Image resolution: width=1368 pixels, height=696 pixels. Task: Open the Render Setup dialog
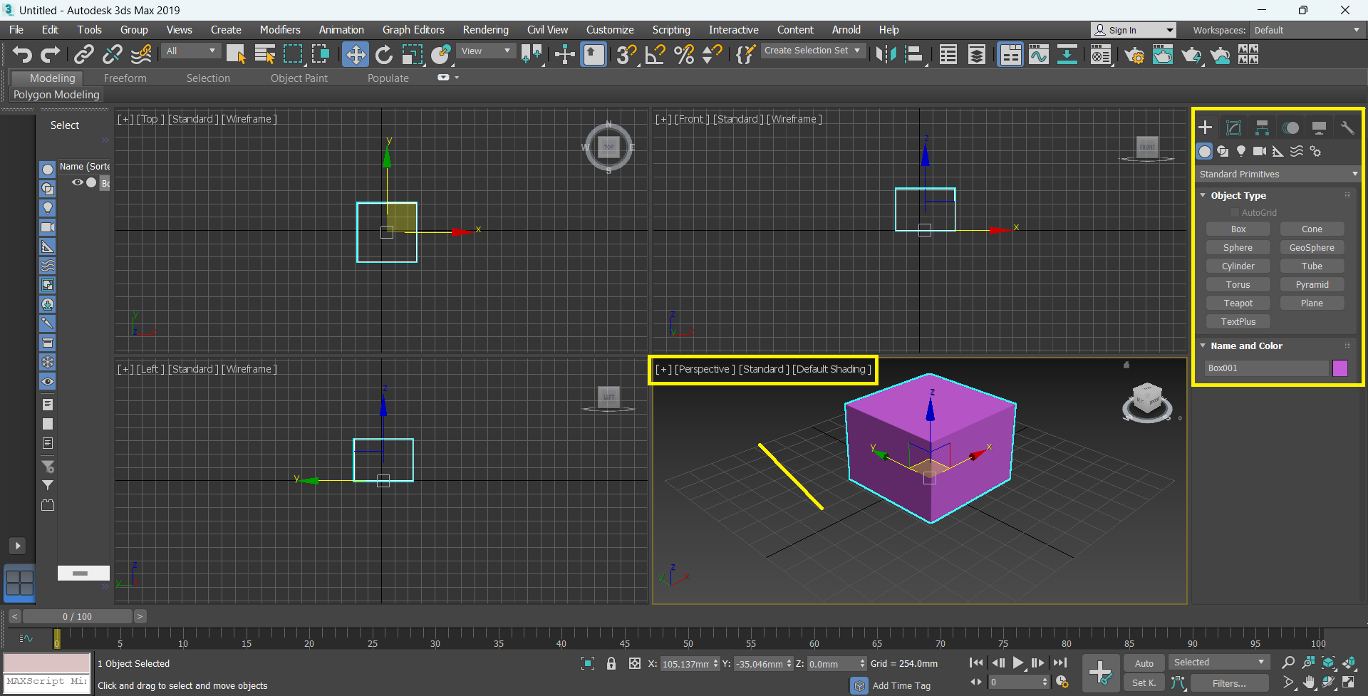click(x=1135, y=54)
